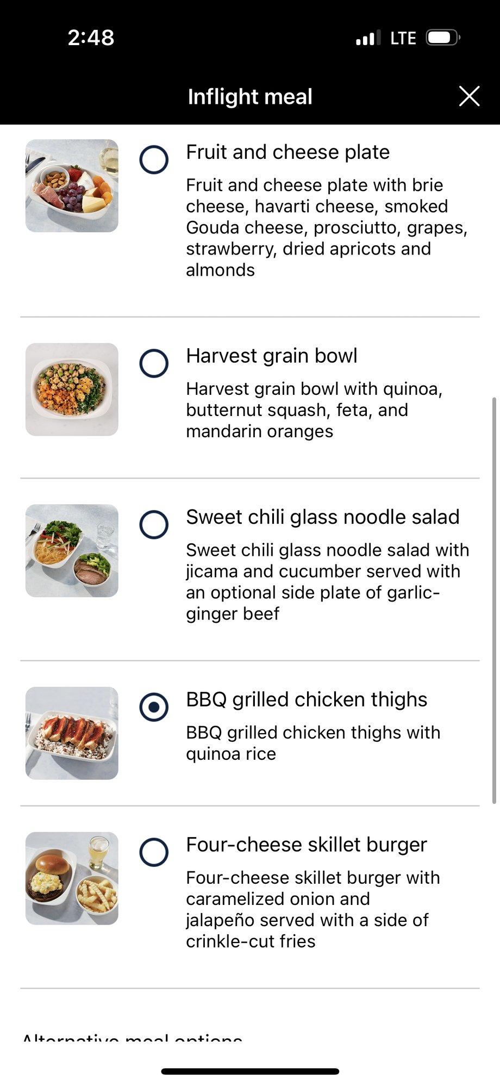Screen dimensions: 500x1085
Task: Tap the fruit and cheese plate photo
Action: click(72, 186)
